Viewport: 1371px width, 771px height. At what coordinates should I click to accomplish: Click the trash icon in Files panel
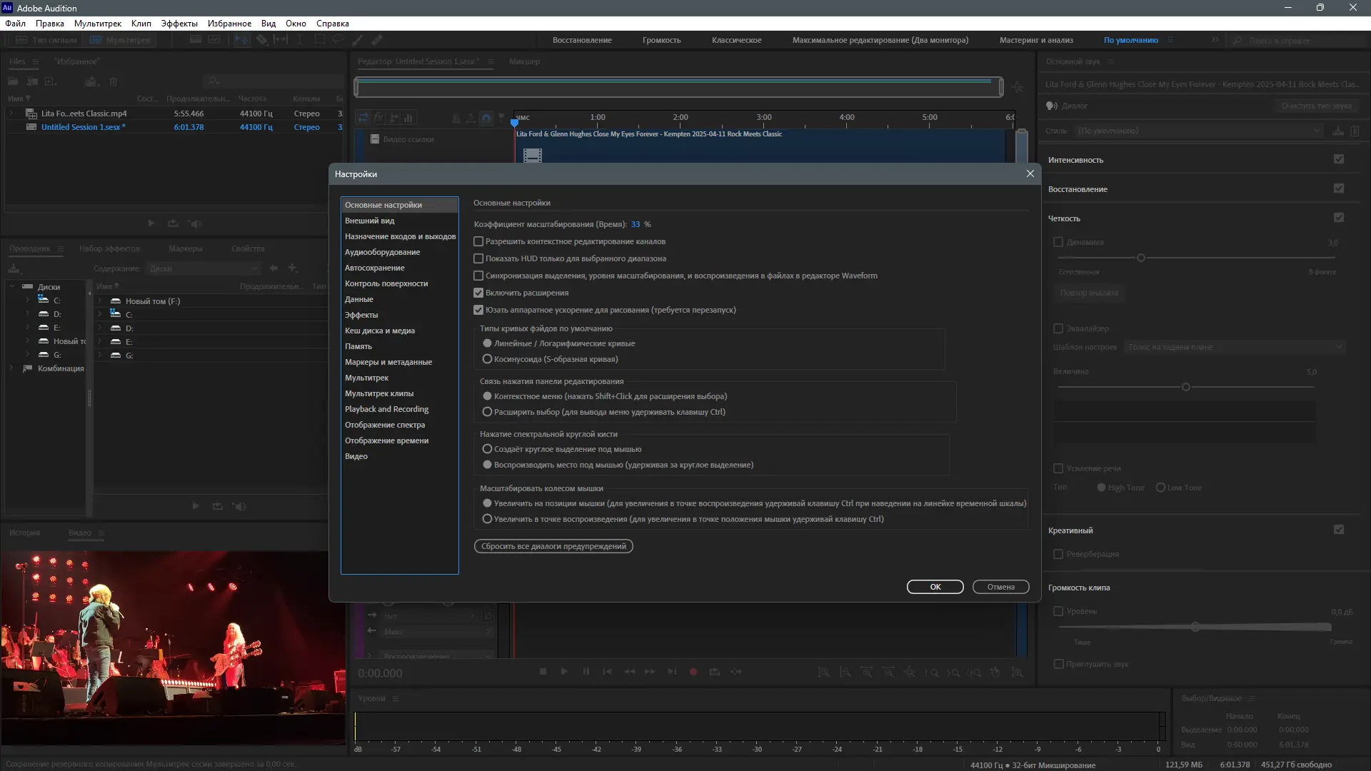113,82
